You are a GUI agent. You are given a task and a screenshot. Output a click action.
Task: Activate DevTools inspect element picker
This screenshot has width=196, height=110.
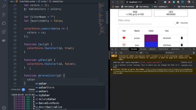(112, 49)
